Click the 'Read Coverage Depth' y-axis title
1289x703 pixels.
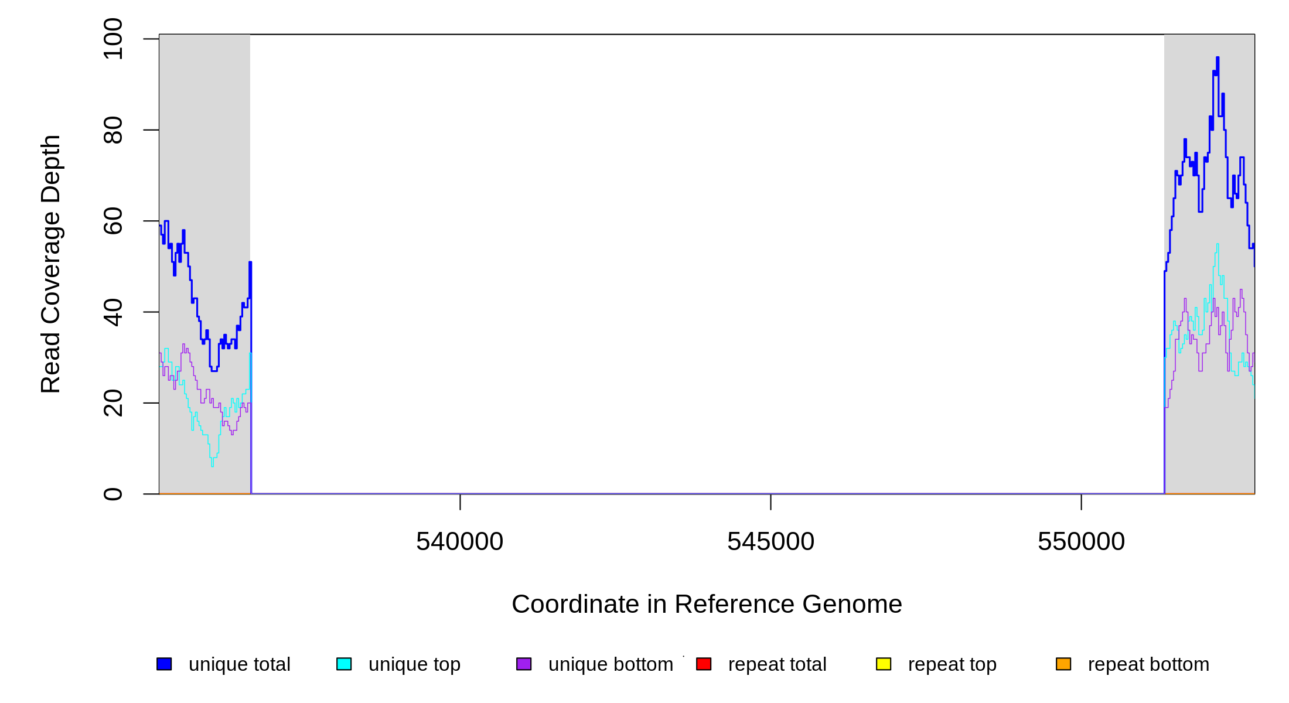tap(51, 264)
